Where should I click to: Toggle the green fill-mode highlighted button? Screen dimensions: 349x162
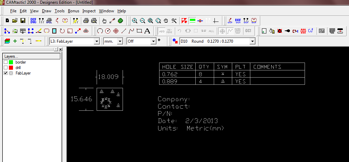tap(192, 21)
